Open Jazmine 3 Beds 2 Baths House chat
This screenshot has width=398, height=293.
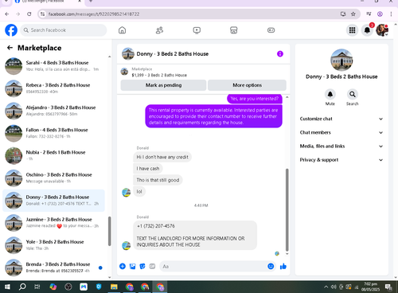coord(53,223)
